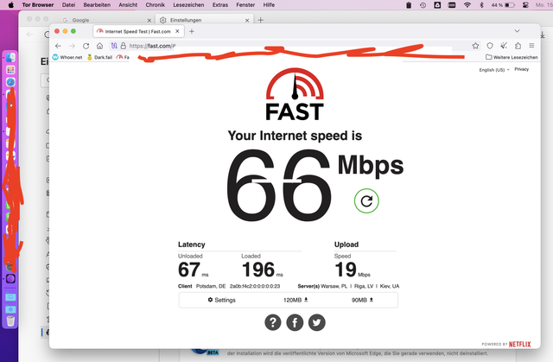Click the padlock site security icon
Screen dimensions: 553x362
coord(123,46)
